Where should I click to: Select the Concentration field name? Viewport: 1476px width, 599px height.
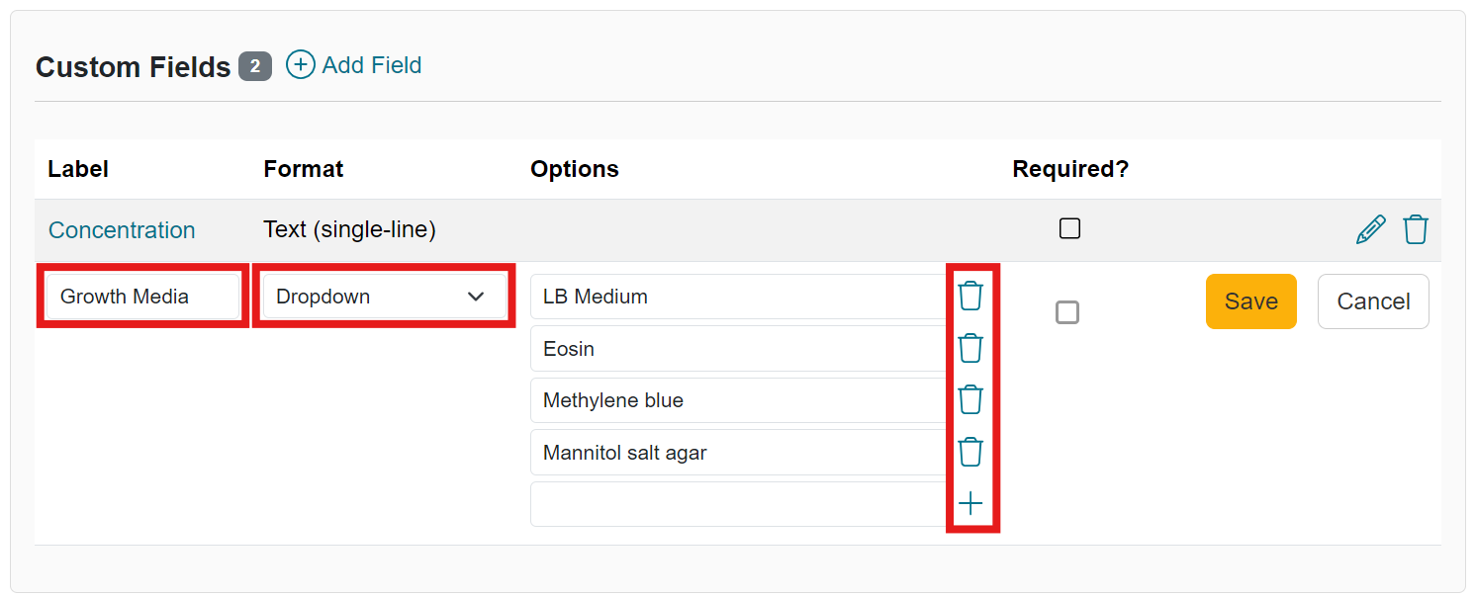pos(122,229)
